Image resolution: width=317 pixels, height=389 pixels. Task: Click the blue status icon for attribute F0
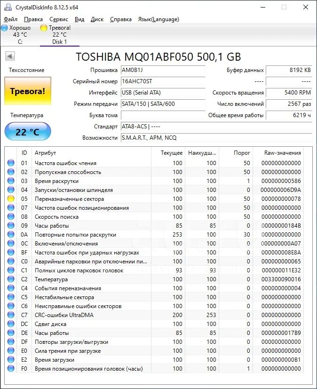pyautogui.click(x=11, y=368)
